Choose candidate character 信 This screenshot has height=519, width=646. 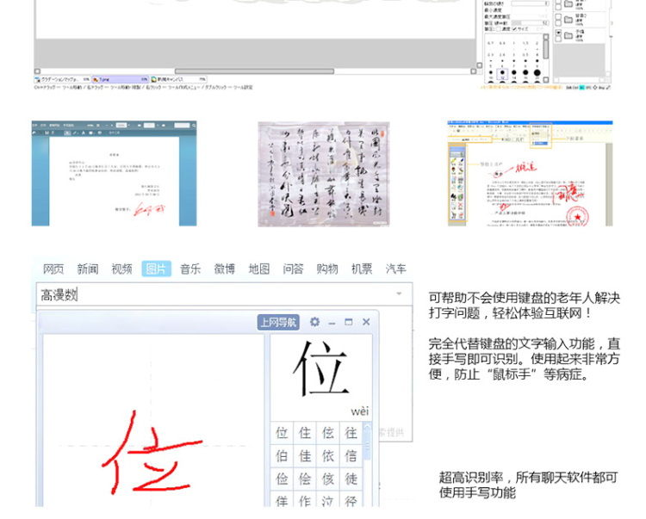(351, 455)
